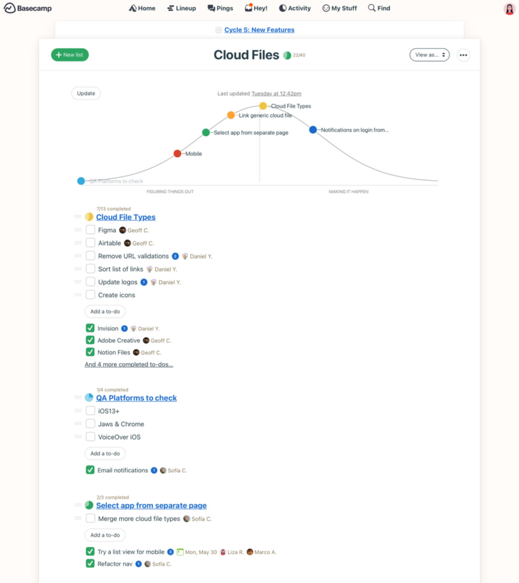Click the New list button
519x583 pixels.
click(x=69, y=55)
